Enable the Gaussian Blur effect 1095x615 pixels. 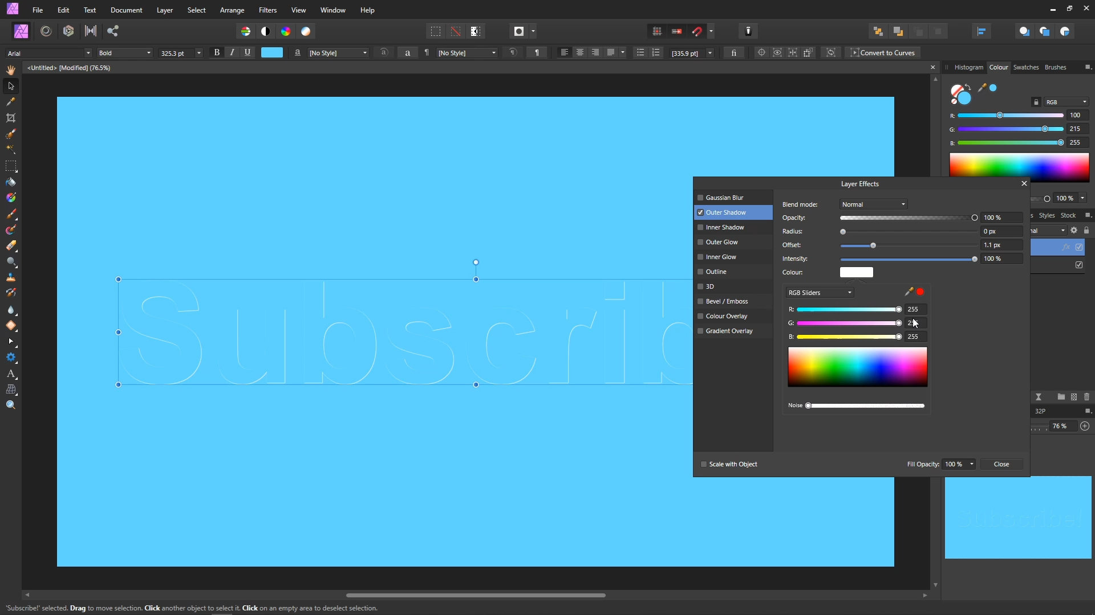(x=700, y=198)
